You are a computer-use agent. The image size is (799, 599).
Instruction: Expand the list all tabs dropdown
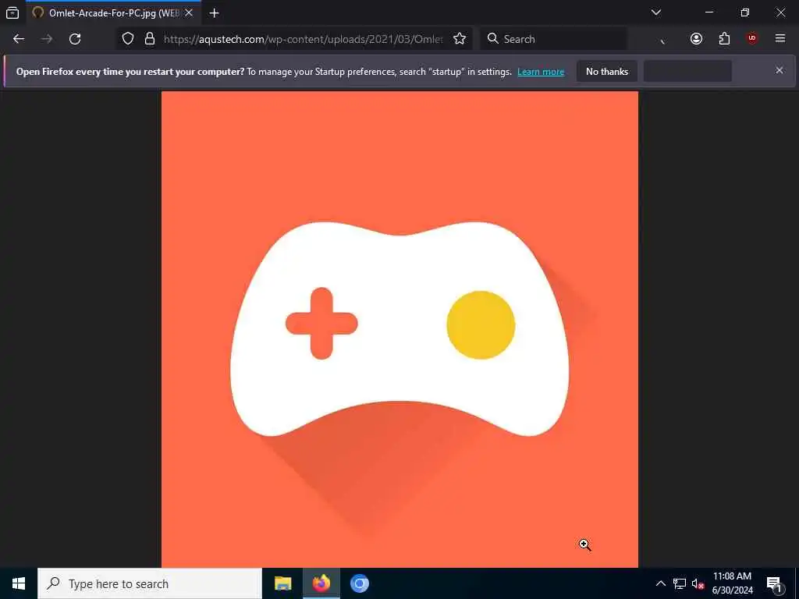point(656,12)
